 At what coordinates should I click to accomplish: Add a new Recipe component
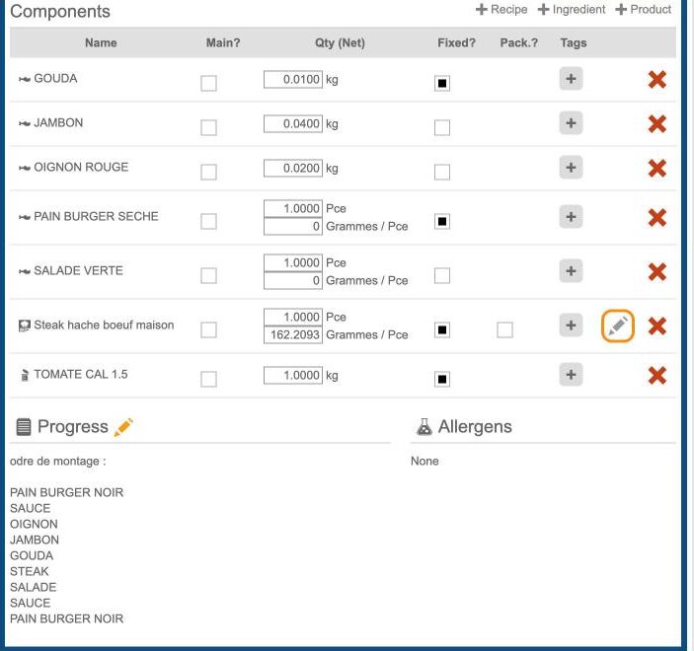(501, 9)
